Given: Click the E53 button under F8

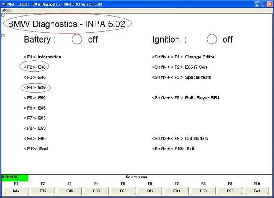Looking at the screenshot, I should click(x=203, y=191).
